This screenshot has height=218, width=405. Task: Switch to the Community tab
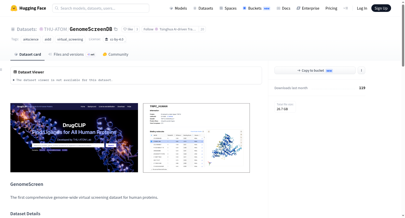115,54
